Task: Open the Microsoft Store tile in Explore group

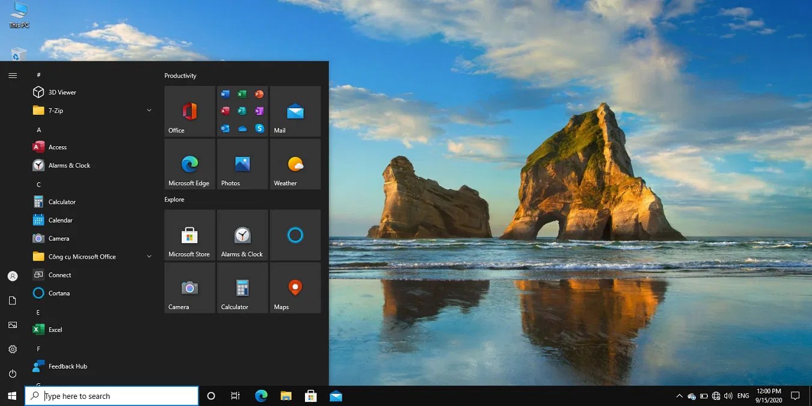Action: [189, 235]
